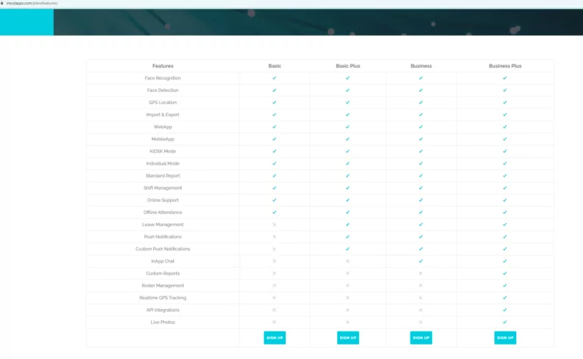Click the KIOSK Mode feature label
Screen dimensions: 583x359
click(x=163, y=151)
